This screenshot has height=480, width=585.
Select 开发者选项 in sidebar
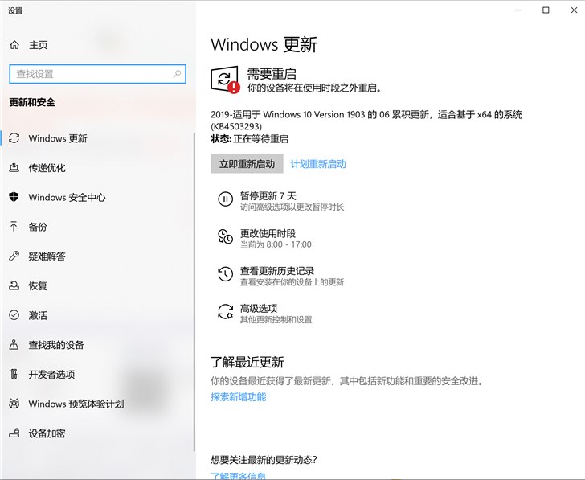(x=97, y=374)
